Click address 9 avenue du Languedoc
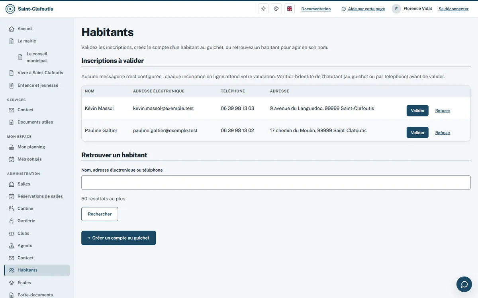The height and width of the screenshot is (298, 478). point(322,108)
